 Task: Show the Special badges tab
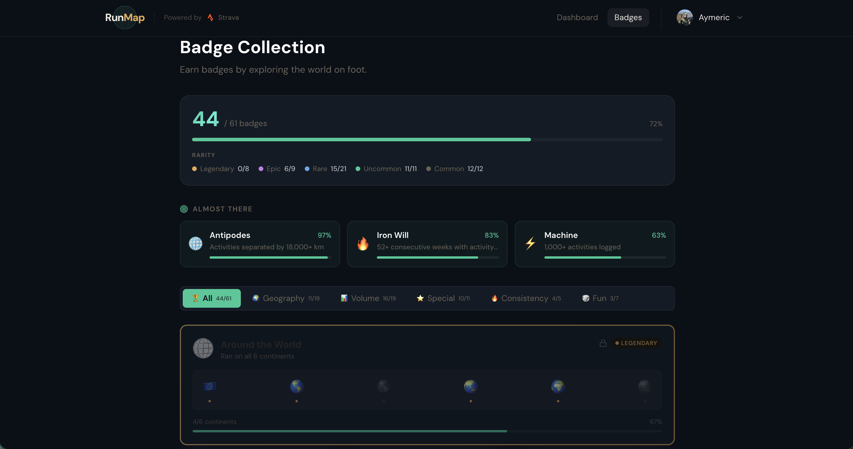coord(443,298)
